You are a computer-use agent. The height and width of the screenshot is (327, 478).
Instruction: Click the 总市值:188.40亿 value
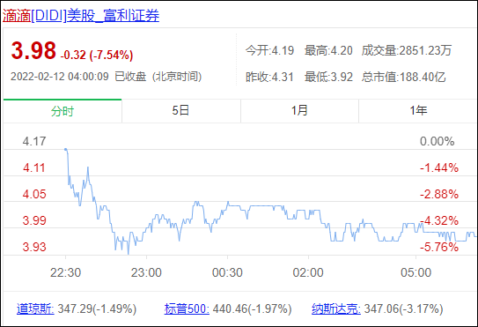pyautogui.click(x=404, y=77)
